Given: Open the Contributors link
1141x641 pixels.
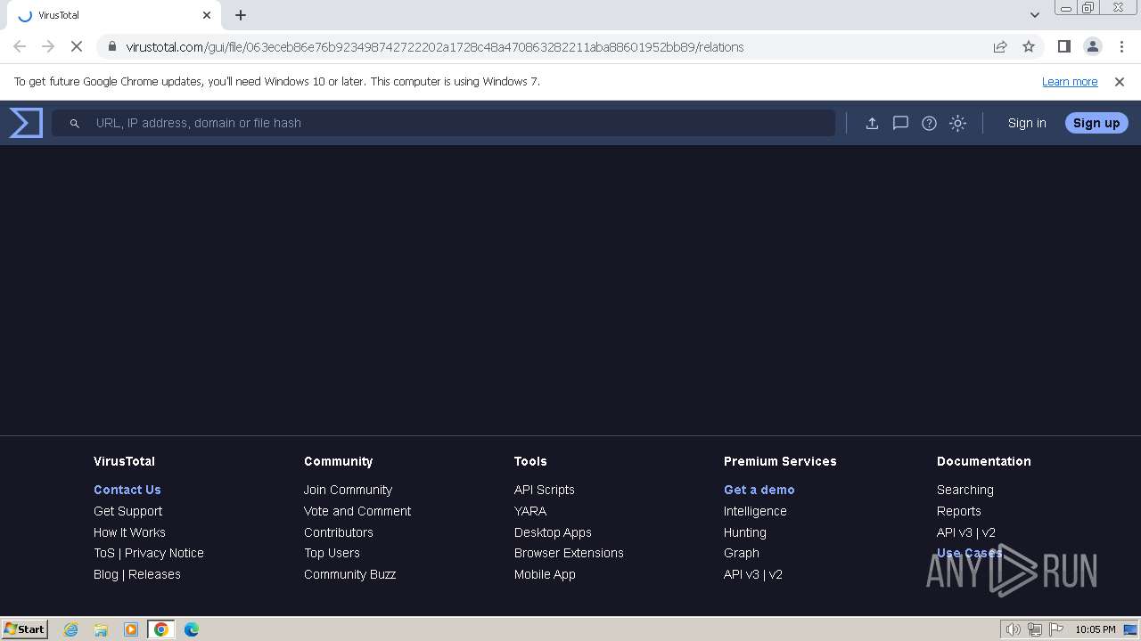Looking at the screenshot, I should tap(339, 532).
